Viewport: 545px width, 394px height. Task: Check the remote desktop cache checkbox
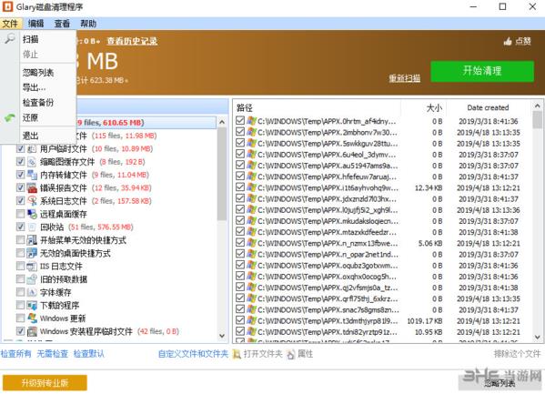(20, 214)
